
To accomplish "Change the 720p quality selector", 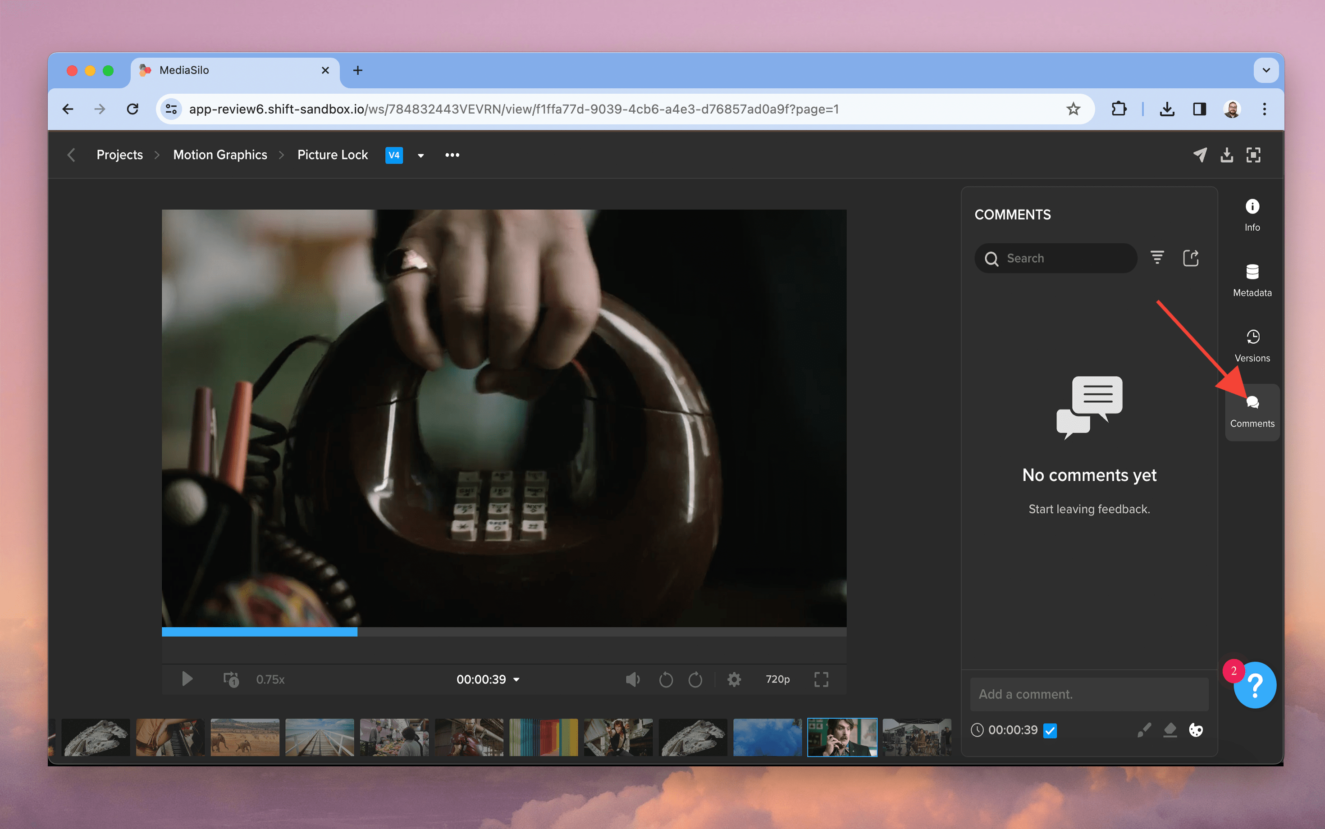I will pos(777,679).
